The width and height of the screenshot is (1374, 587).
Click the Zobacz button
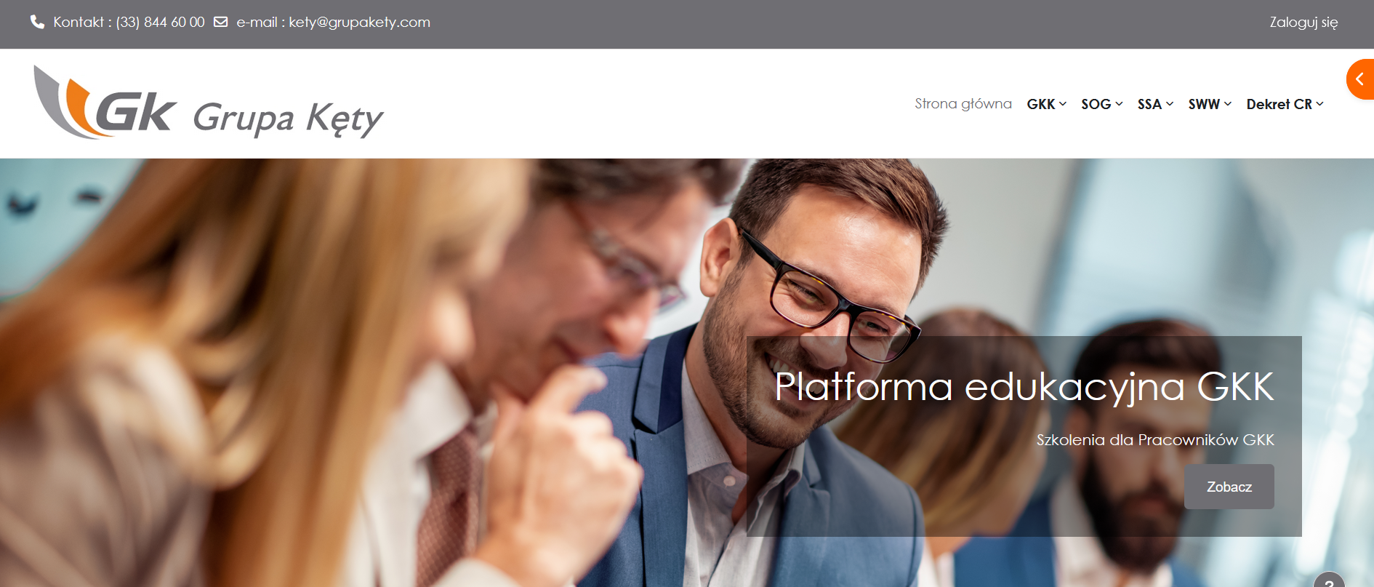tap(1229, 487)
